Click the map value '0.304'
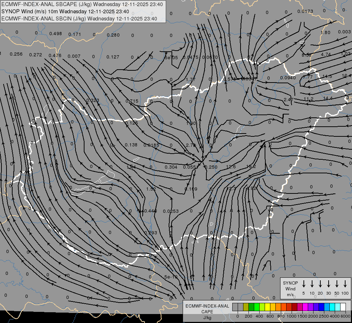Image resolution: width=352 pixels, height=323 pixels. (171, 167)
